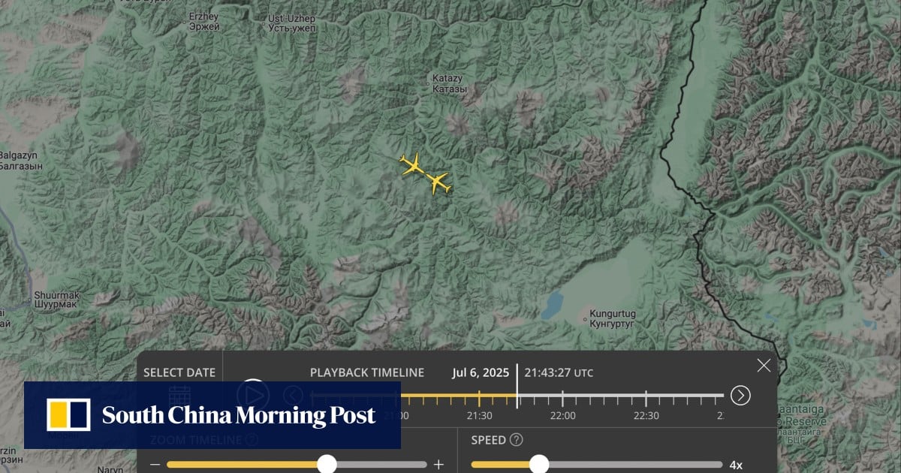Image resolution: width=901 pixels, height=473 pixels.
Task: Click the Jul 6, 2025 date text
Action: (481, 372)
